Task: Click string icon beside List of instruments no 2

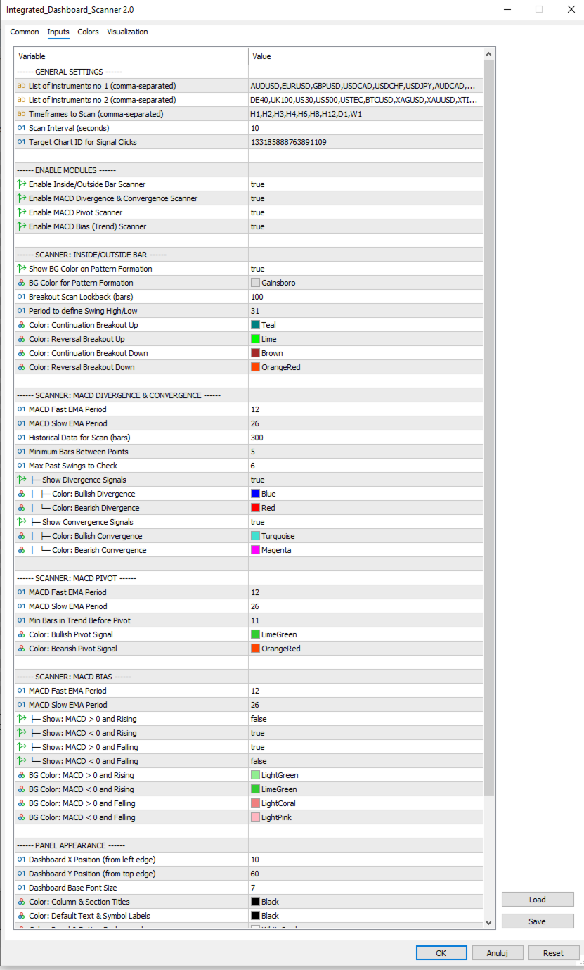Action: point(21,100)
